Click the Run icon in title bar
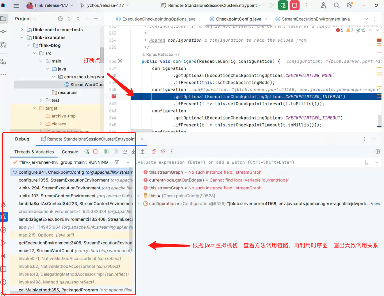 [271, 5]
